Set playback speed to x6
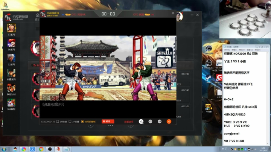 click(169, 122)
